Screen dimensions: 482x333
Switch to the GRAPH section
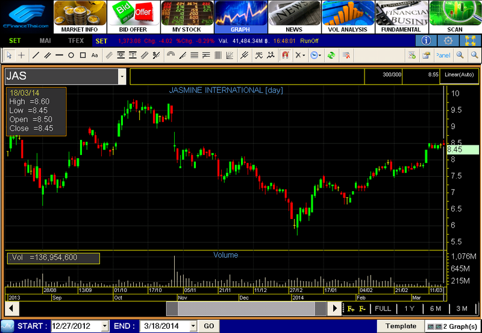[240, 17]
